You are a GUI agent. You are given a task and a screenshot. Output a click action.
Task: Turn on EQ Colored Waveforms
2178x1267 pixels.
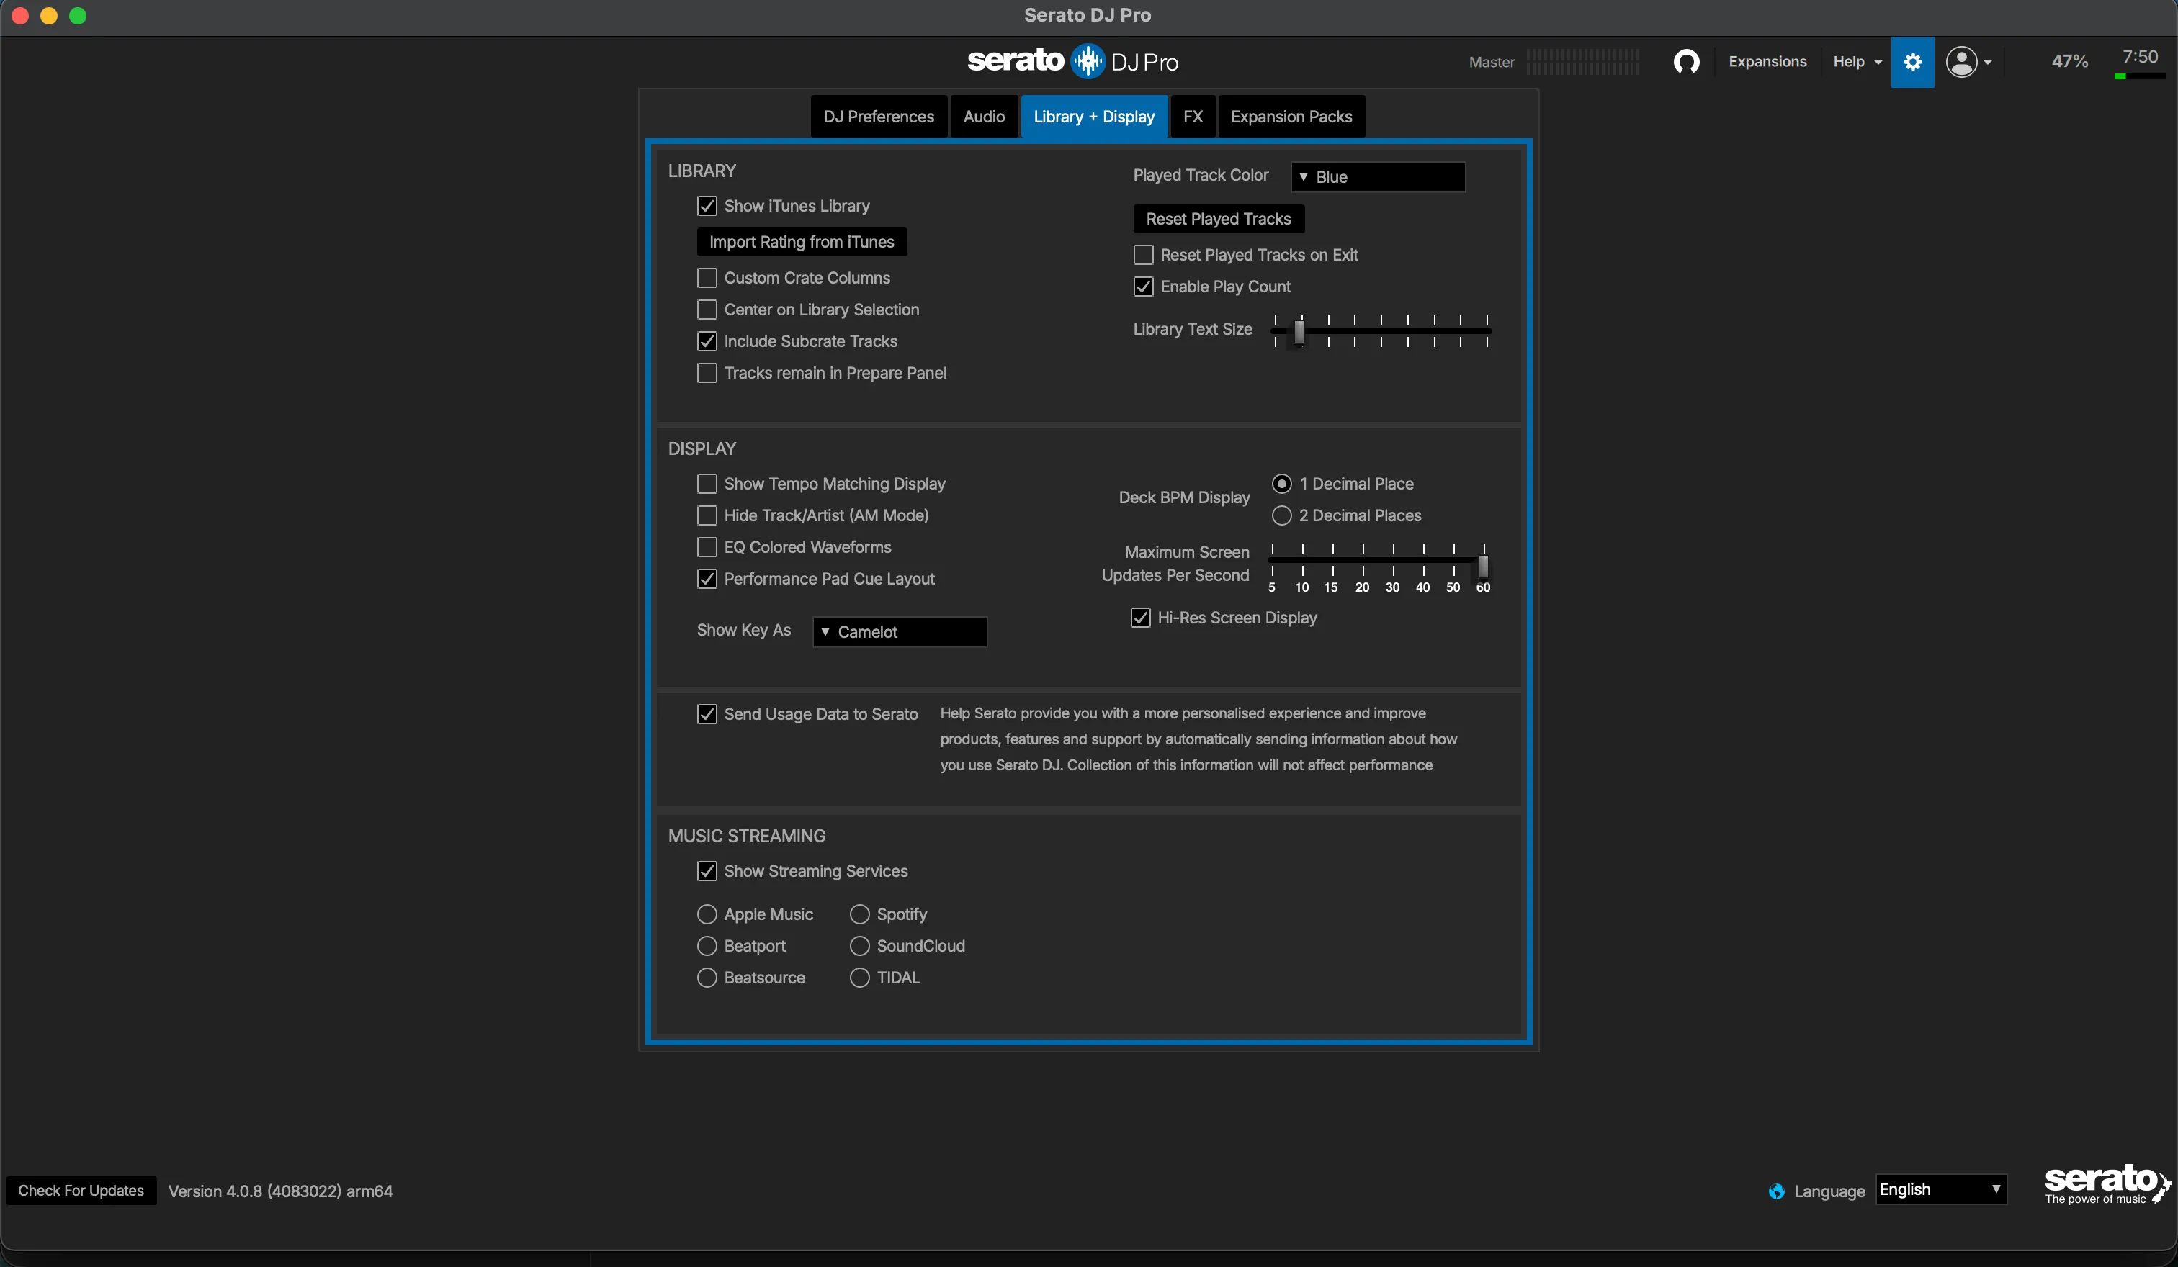[707, 548]
